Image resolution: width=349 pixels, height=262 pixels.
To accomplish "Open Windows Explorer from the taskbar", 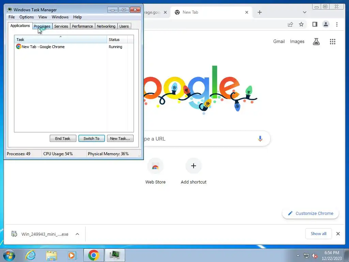I will (51, 255).
